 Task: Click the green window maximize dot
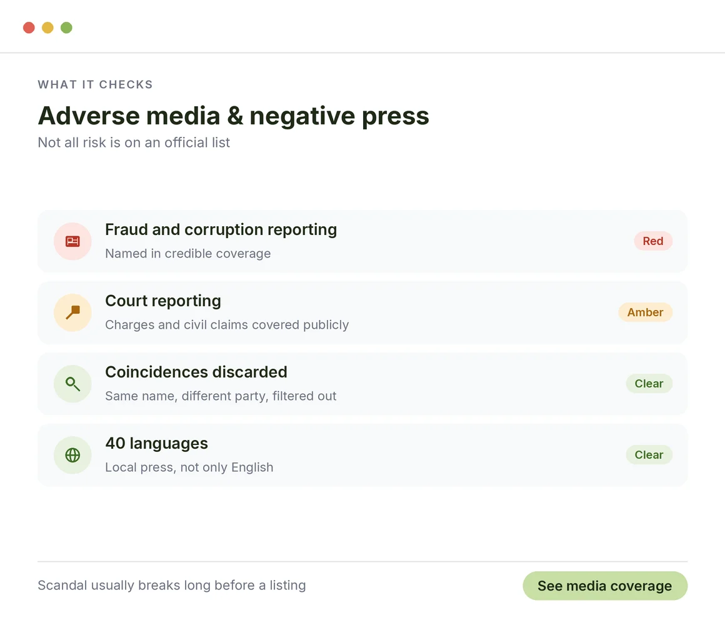(67, 27)
